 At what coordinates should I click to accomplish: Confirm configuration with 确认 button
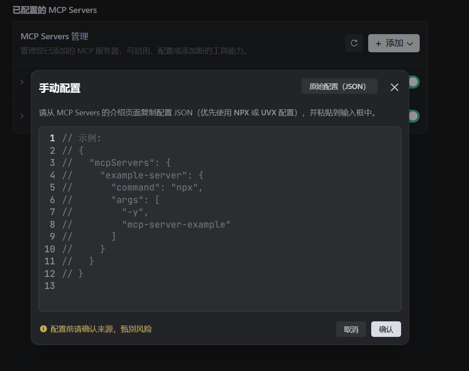pyautogui.click(x=385, y=329)
